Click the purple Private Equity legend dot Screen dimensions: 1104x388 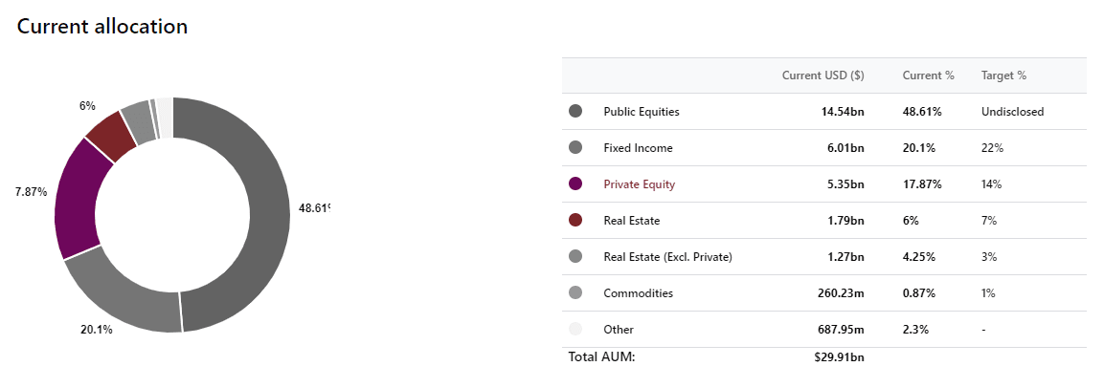pos(575,184)
